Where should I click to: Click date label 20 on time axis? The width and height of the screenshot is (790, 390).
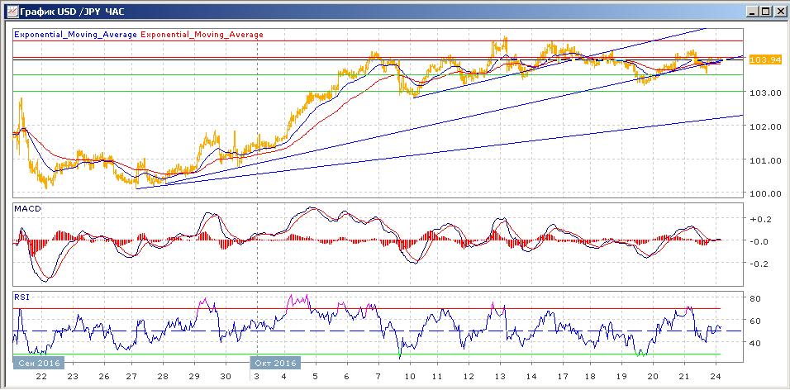pyautogui.click(x=654, y=377)
